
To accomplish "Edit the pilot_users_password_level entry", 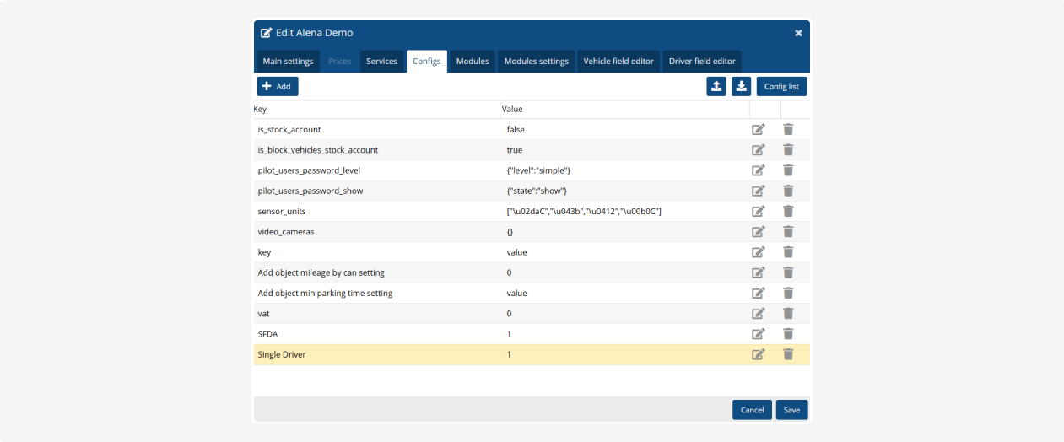I will (x=758, y=170).
